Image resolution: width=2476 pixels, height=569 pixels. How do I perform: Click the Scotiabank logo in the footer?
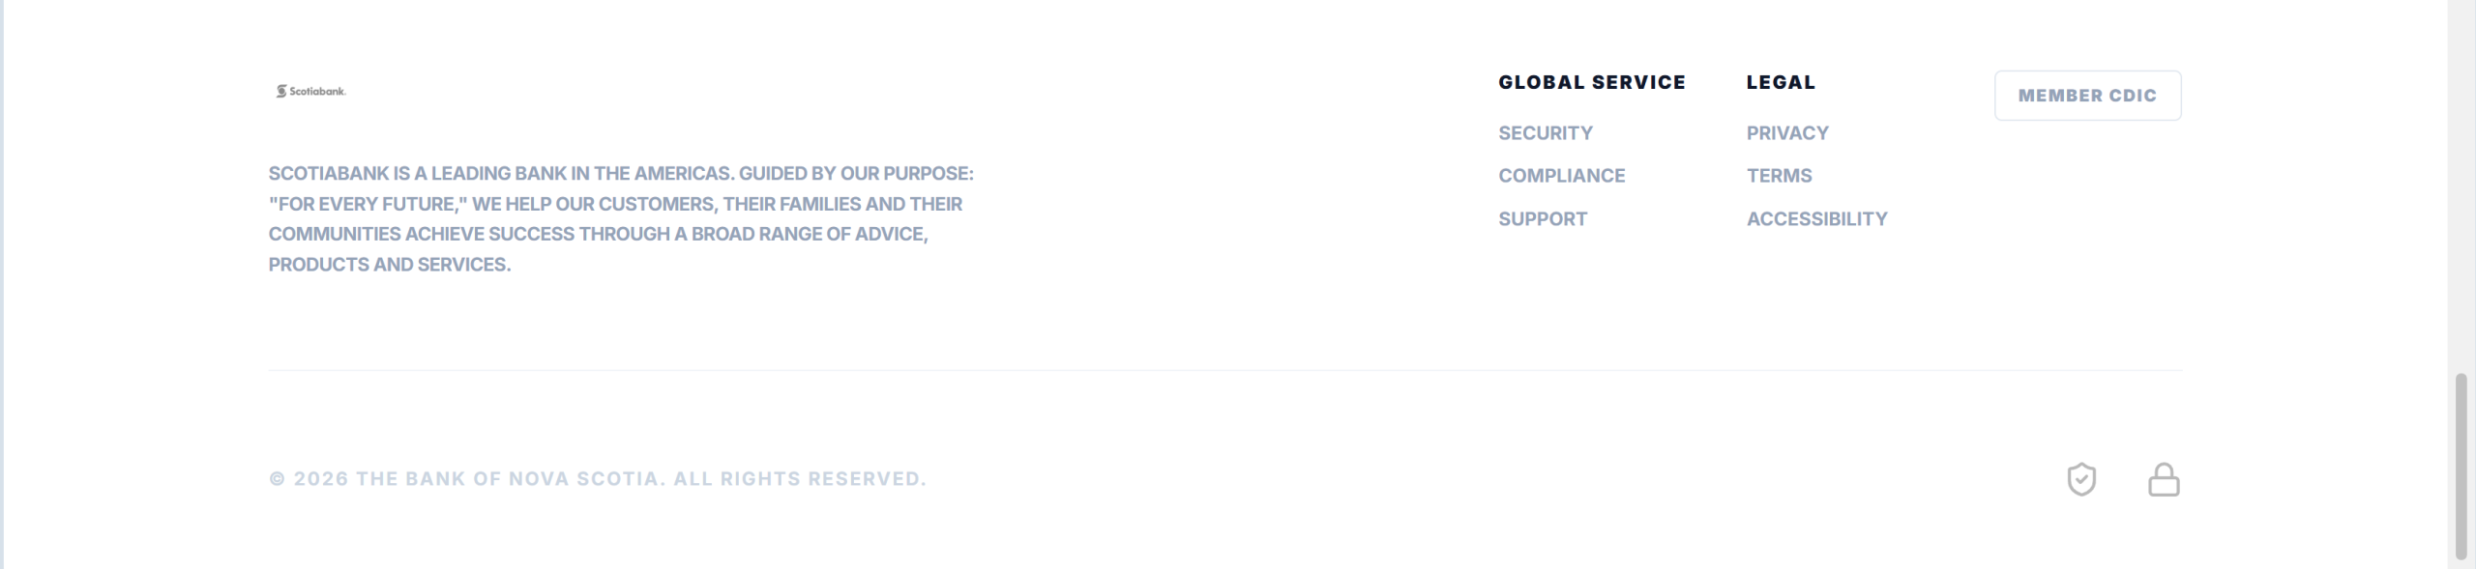tap(310, 91)
